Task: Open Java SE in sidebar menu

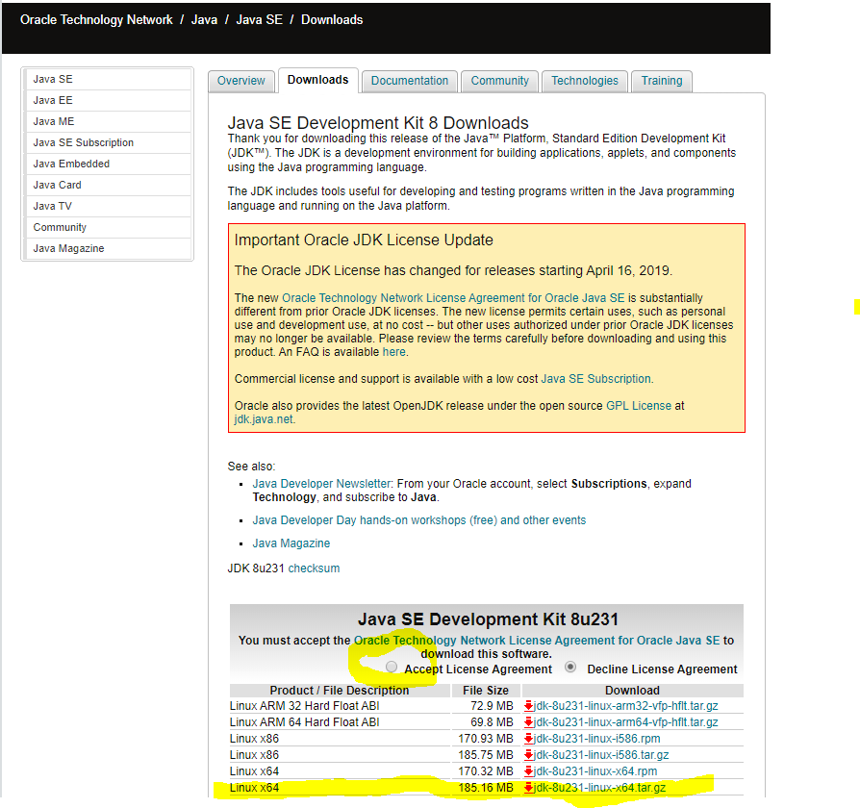Action: [x=108, y=79]
